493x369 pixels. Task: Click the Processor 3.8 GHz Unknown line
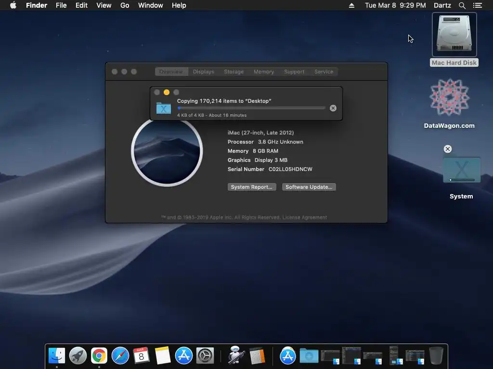(265, 142)
